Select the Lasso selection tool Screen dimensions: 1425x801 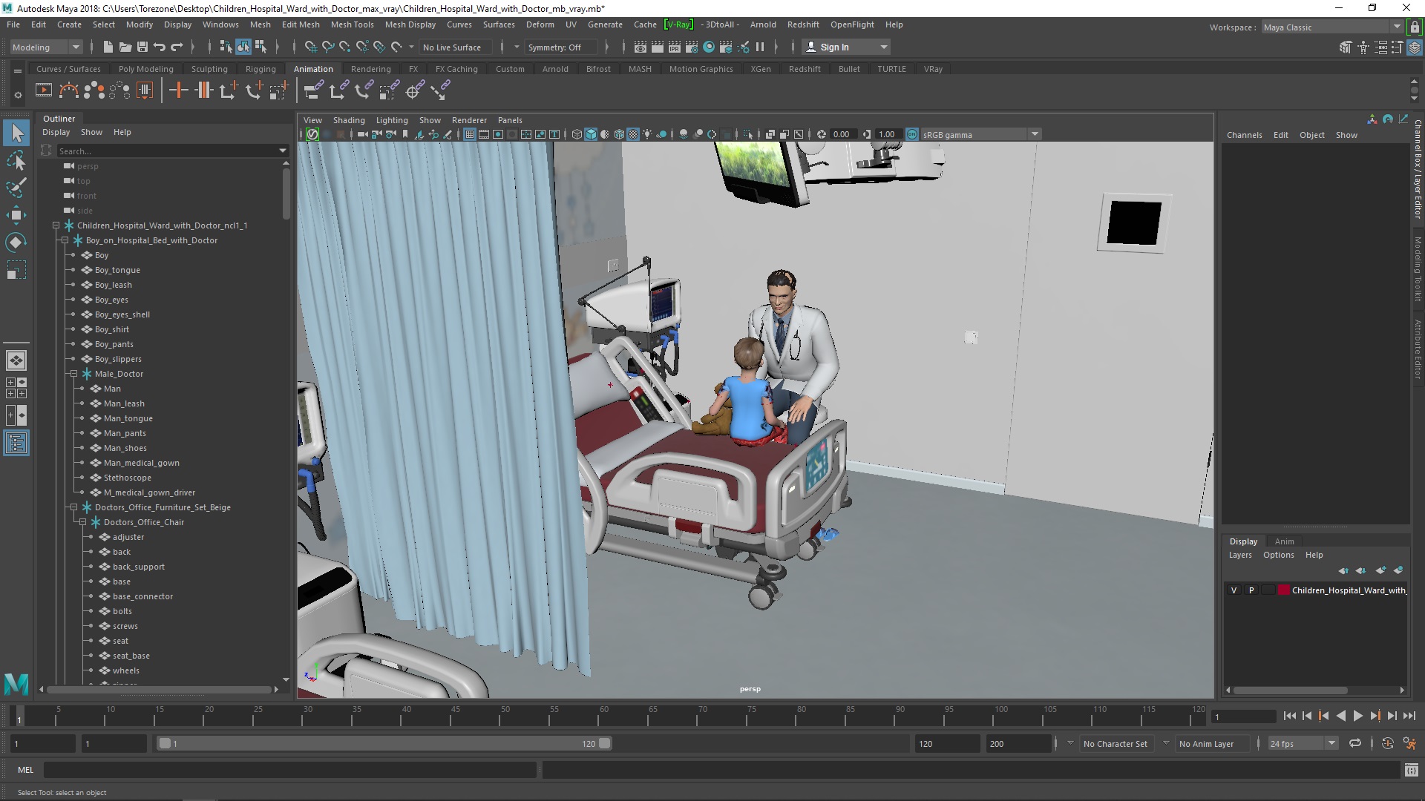pyautogui.click(x=16, y=159)
